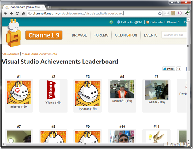Screen dimensions: 193x149
Task: Click the Adil666 (169) name
Action: pos(157,103)
